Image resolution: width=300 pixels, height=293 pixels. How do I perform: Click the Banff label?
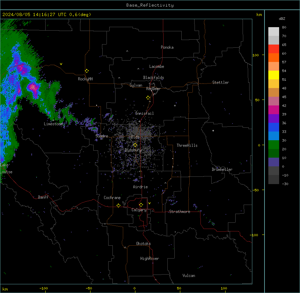tap(43, 197)
